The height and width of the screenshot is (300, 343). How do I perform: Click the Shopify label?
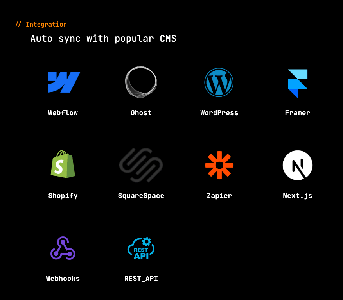[x=63, y=196]
